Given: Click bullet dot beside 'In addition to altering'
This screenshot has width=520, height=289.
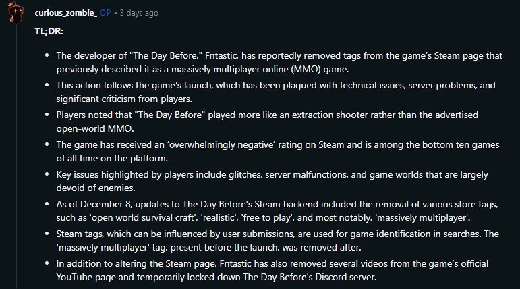Looking at the screenshot, I should click(x=47, y=263).
